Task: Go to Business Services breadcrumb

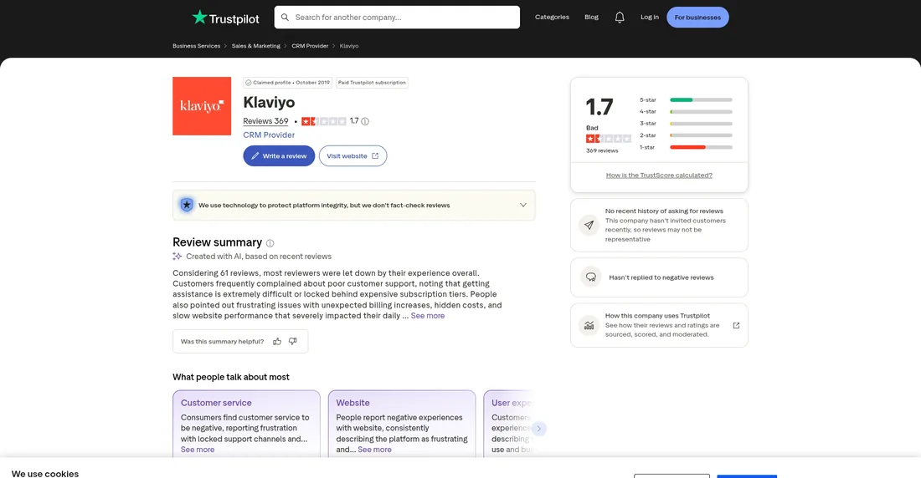Action: (x=196, y=46)
